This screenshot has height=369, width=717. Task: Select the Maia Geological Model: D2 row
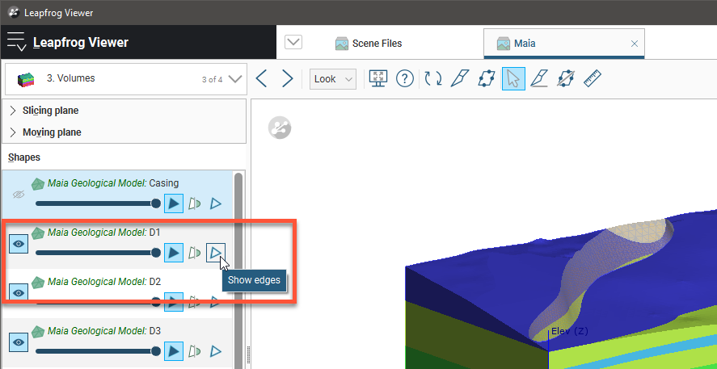coord(117,293)
